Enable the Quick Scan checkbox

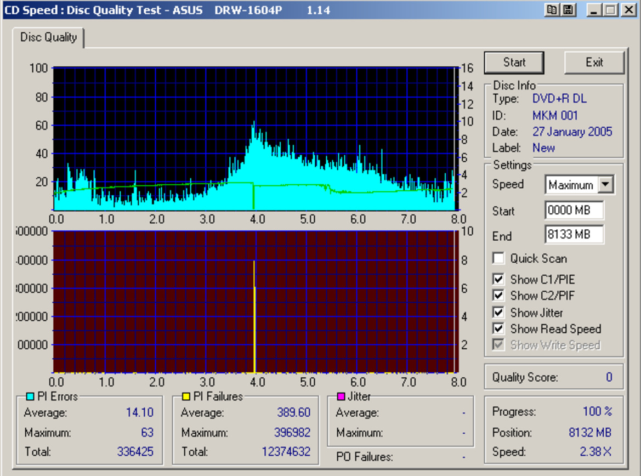click(498, 258)
